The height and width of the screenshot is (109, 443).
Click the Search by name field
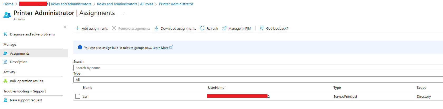point(258,68)
